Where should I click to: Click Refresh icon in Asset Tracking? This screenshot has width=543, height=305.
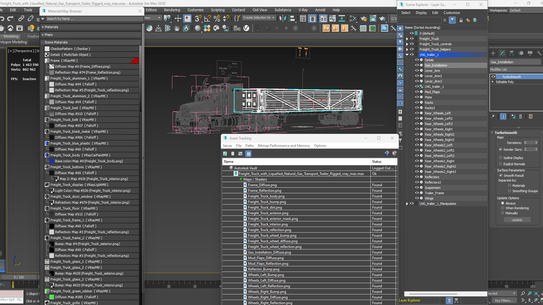225,154
